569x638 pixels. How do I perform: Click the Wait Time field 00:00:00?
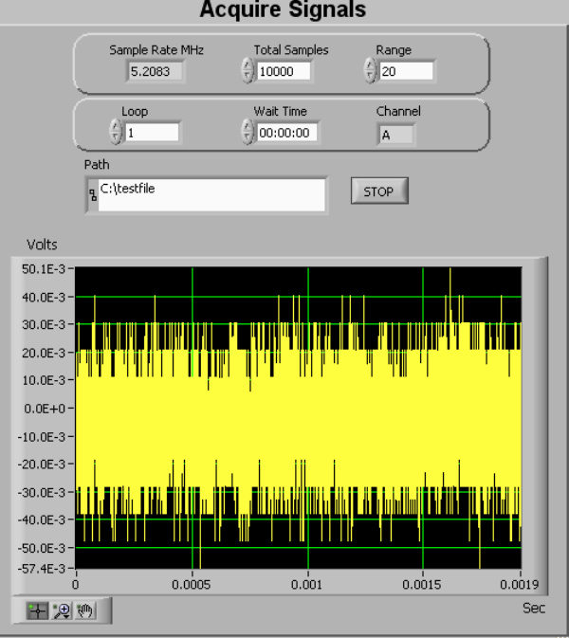(x=287, y=133)
